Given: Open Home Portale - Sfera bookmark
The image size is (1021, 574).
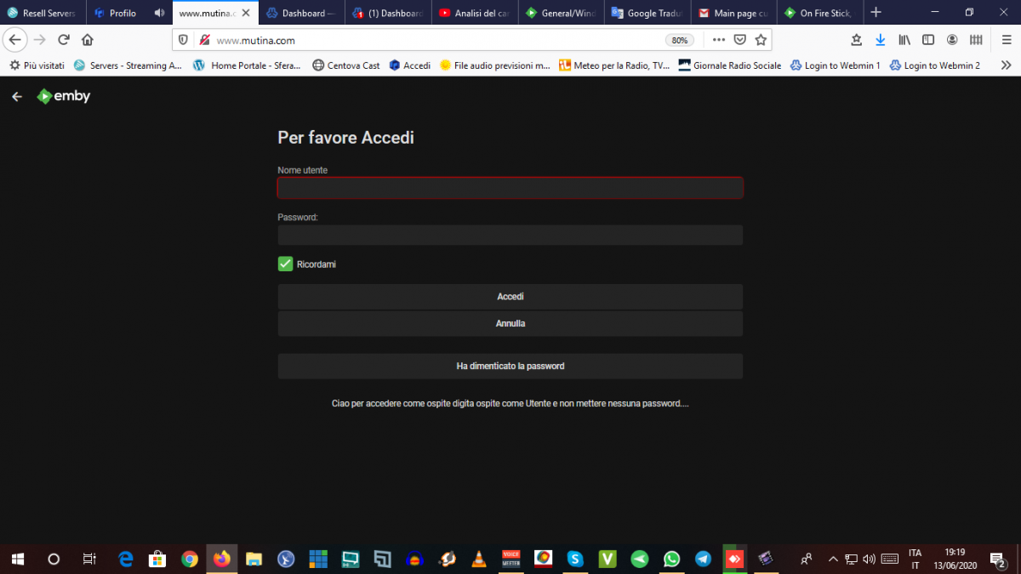Looking at the screenshot, I should click(247, 65).
